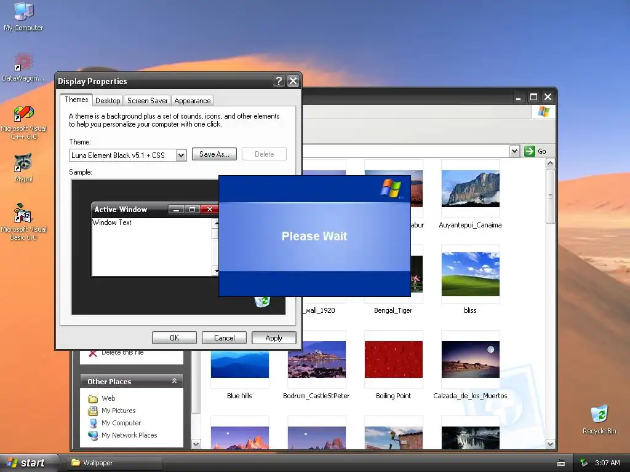Click the Apply button
This screenshot has height=472, width=630.
click(x=274, y=338)
